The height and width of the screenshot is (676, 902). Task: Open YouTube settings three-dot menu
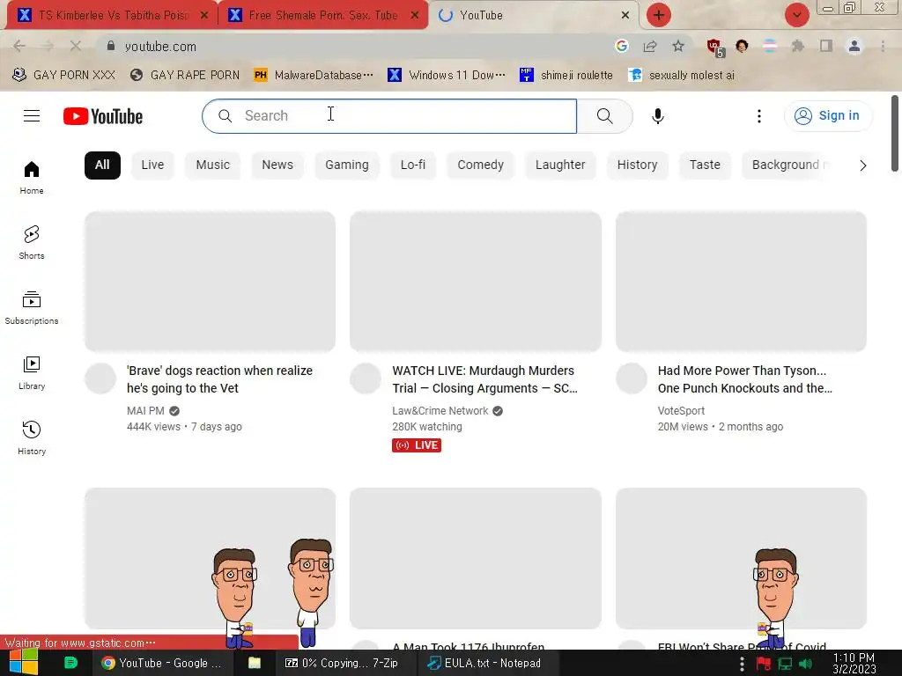coord(758,116)
